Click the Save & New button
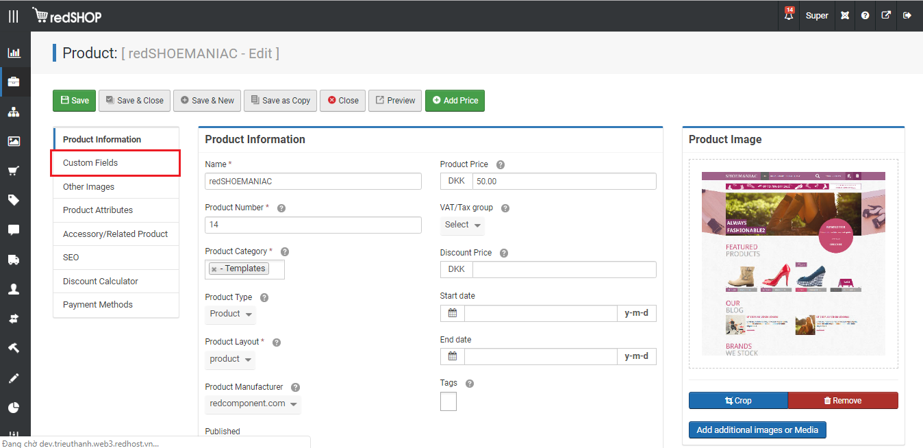The height and width of the screenshot is (448, 923). click(x=207, y=100)
